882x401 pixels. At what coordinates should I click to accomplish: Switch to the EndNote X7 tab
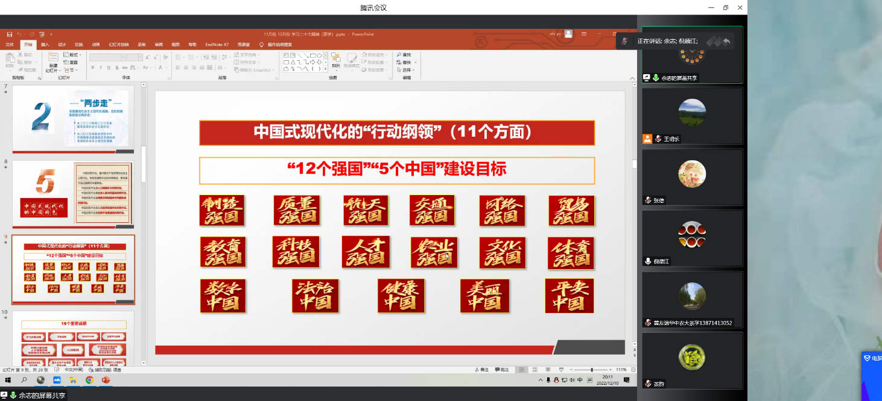(217, 45)
